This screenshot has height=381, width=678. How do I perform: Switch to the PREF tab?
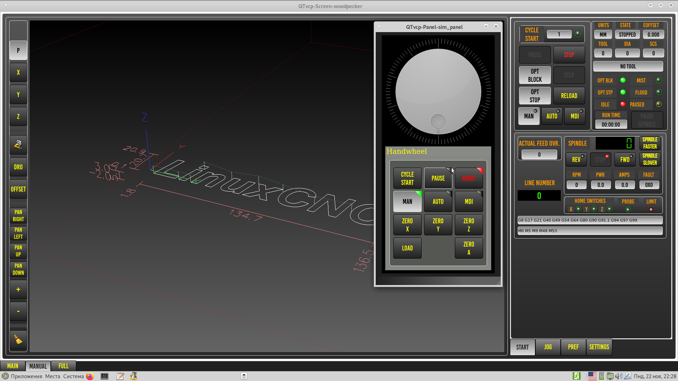point(573,347)
